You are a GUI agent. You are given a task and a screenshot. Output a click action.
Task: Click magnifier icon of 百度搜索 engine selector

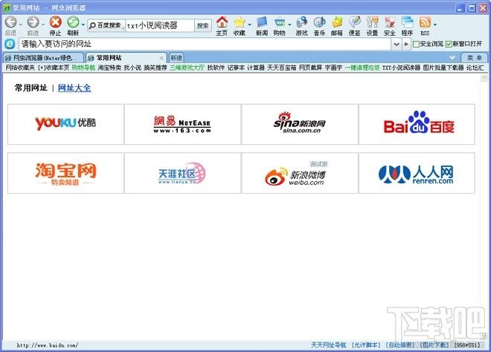92,26
